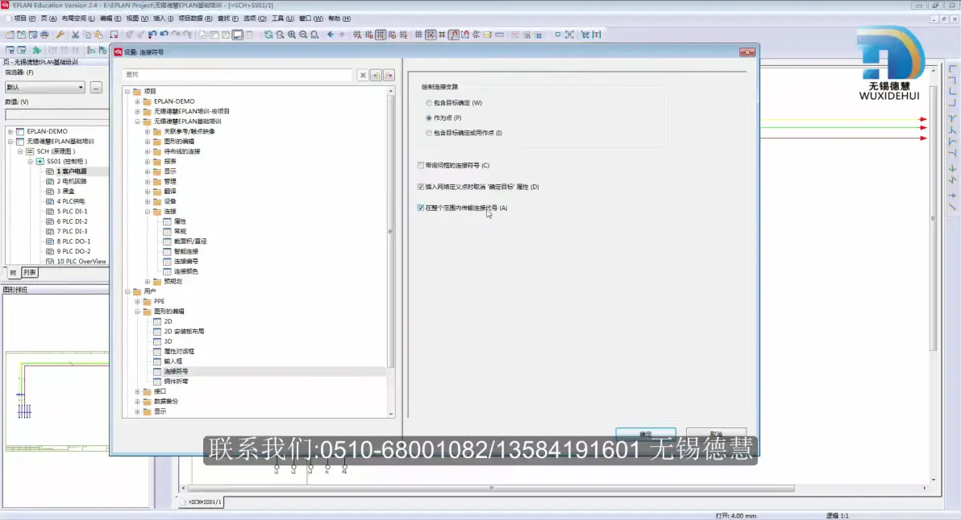The width and height of the screenshot is (961, 520).
Task: Click the import settings icon beside search
Action: point(376,75)
